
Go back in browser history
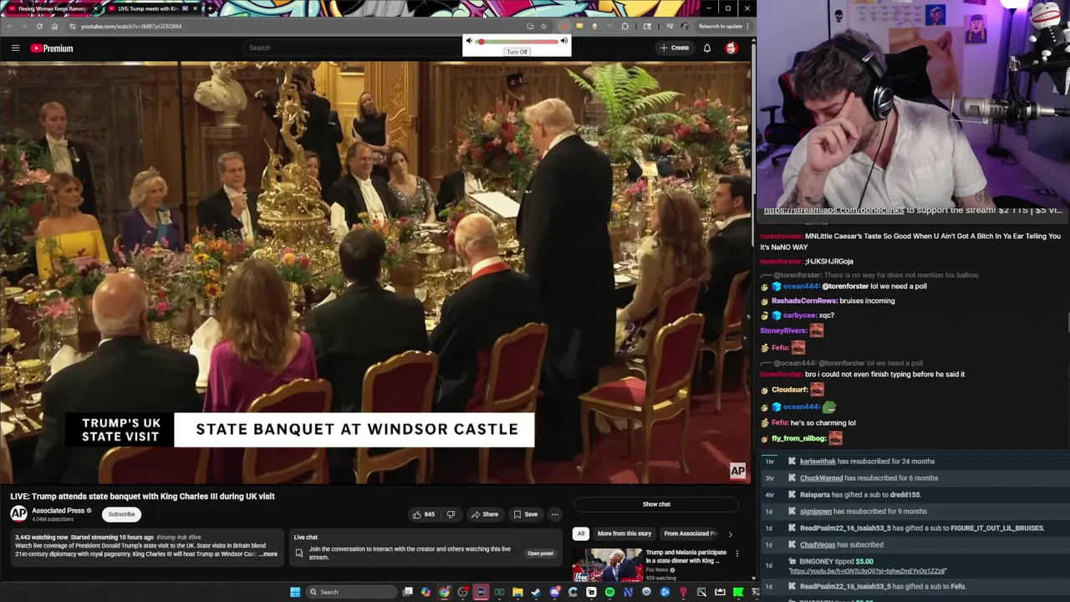[x=9, y=26]
